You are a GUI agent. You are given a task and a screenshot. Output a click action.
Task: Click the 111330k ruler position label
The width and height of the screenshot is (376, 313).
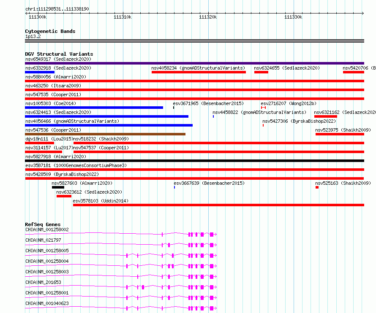(x=293, y=17)
